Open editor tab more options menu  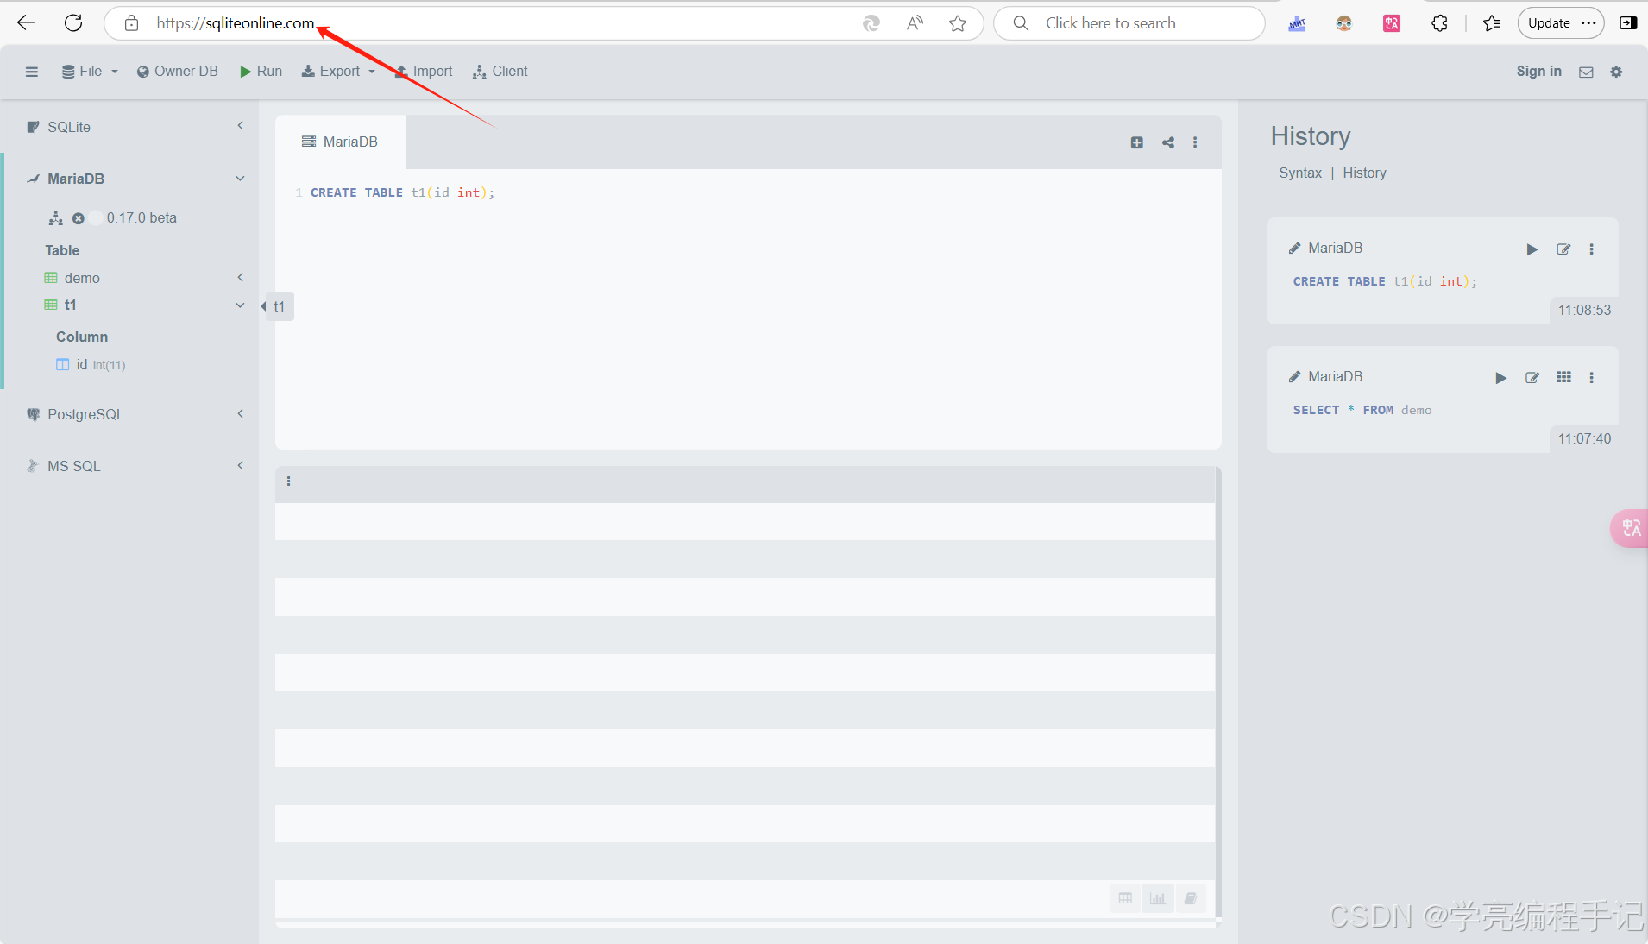pos(1195,142)
